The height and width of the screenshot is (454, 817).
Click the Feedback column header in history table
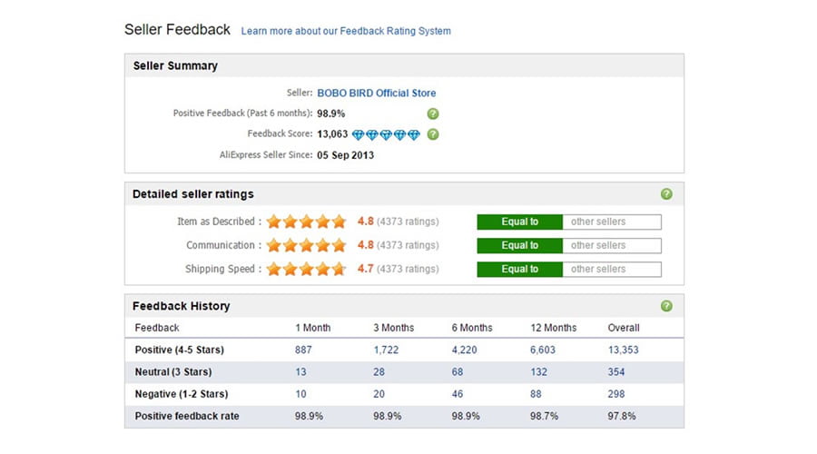[x=157, y=328]
